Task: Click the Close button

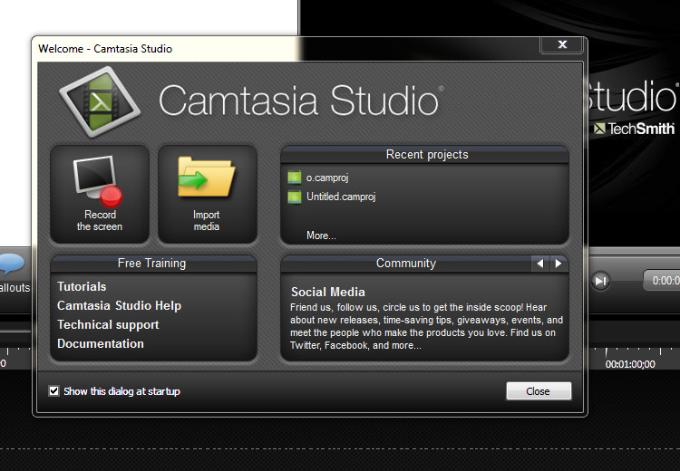Action: coord(539,391)
